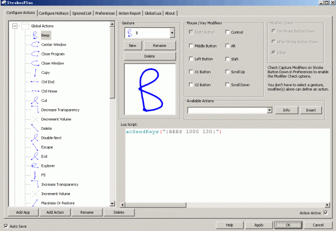336x231 pixels.
Task: Click the large B gesture preview
Action: point(150,89)
